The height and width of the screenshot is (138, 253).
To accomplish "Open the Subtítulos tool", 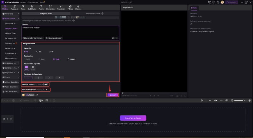I will click(32, 8).
